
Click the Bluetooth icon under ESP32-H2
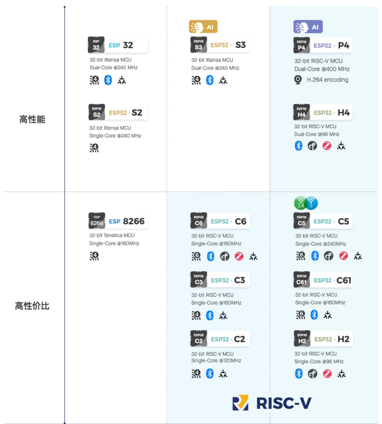(x=299, y=373)
